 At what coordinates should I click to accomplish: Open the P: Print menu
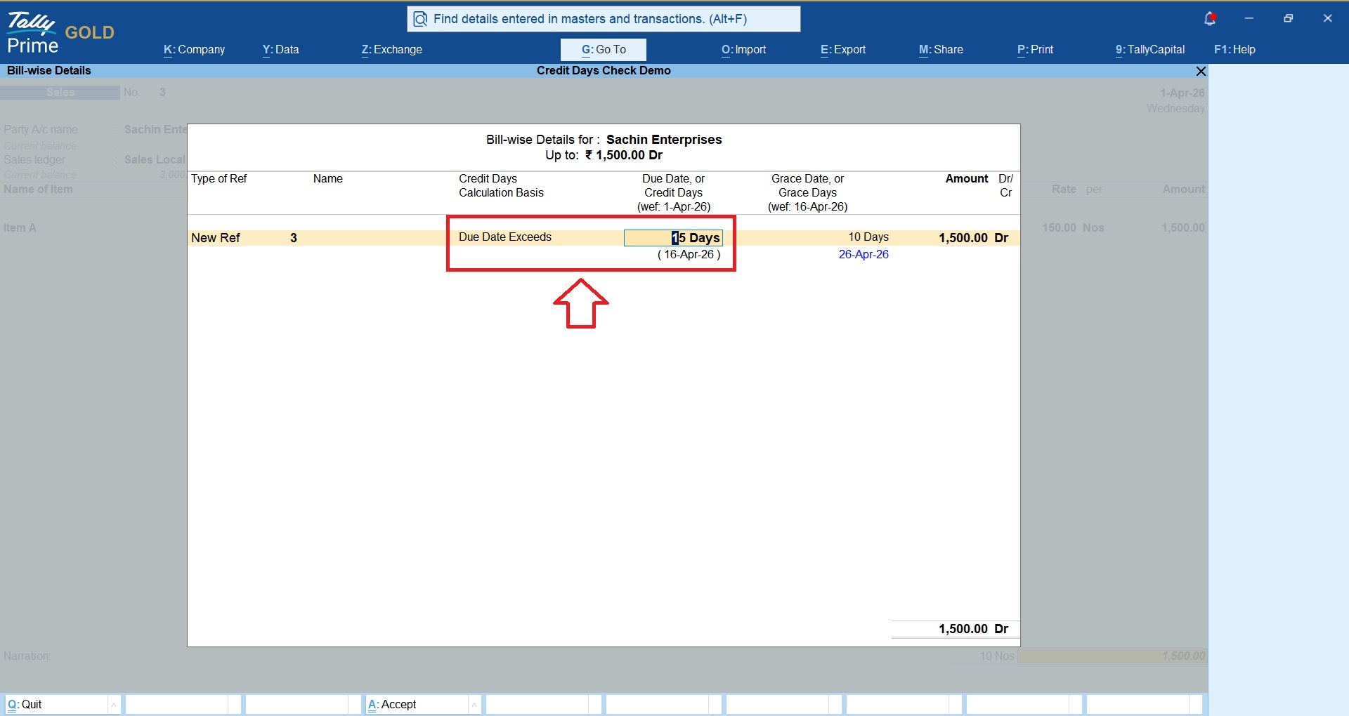click(x=1035, y=50)
